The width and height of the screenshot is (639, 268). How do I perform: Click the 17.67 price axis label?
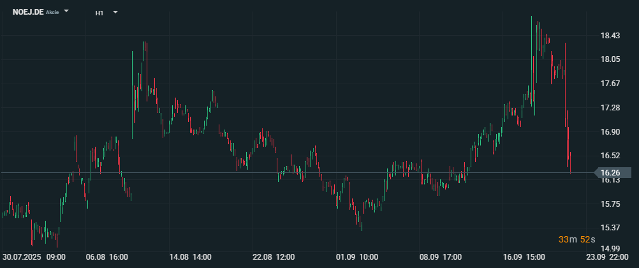(610, 84)
